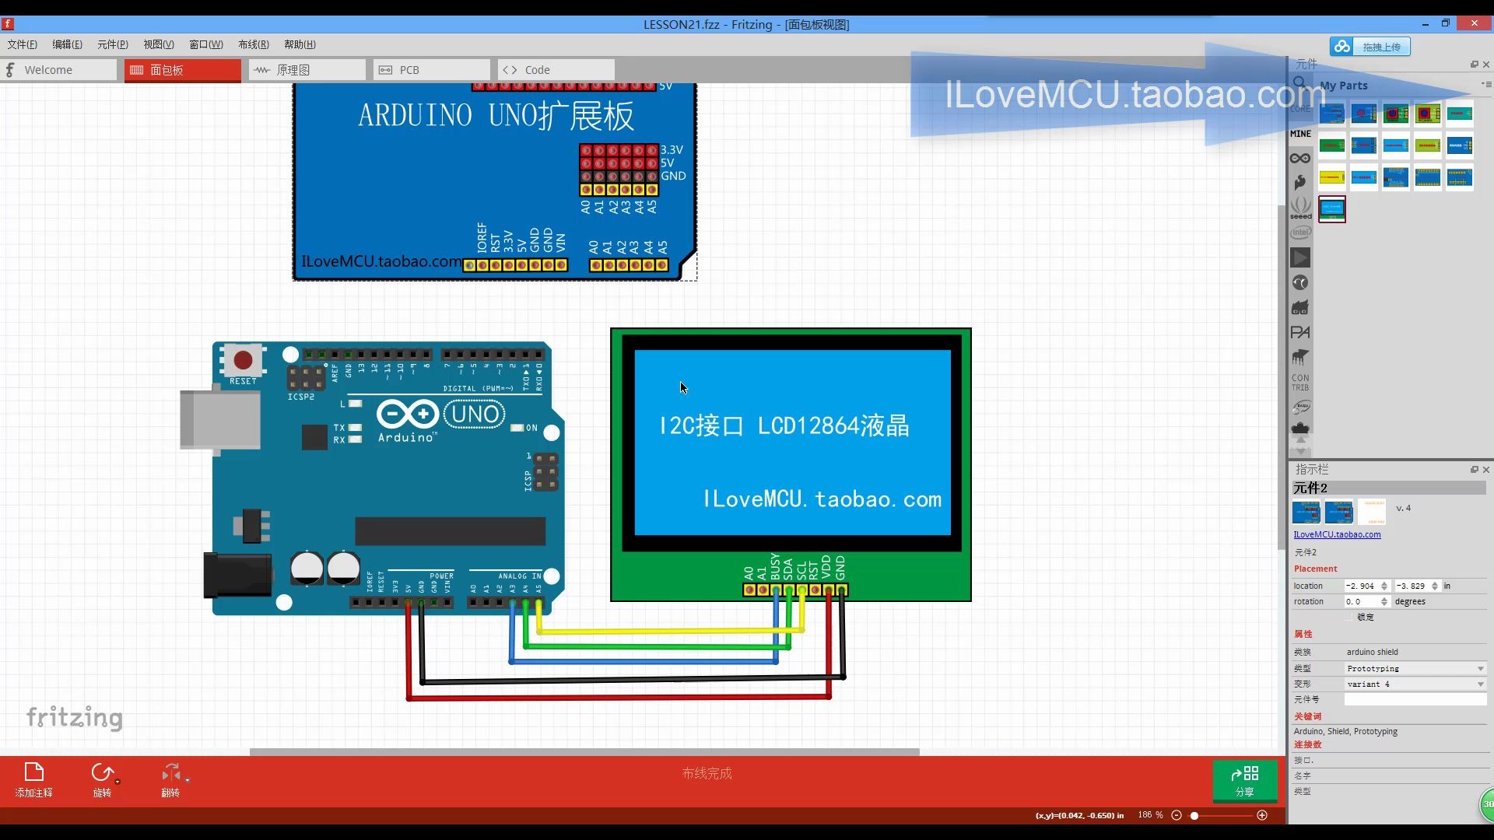Expand the 类型 type dropdown

pos(1482,667)
